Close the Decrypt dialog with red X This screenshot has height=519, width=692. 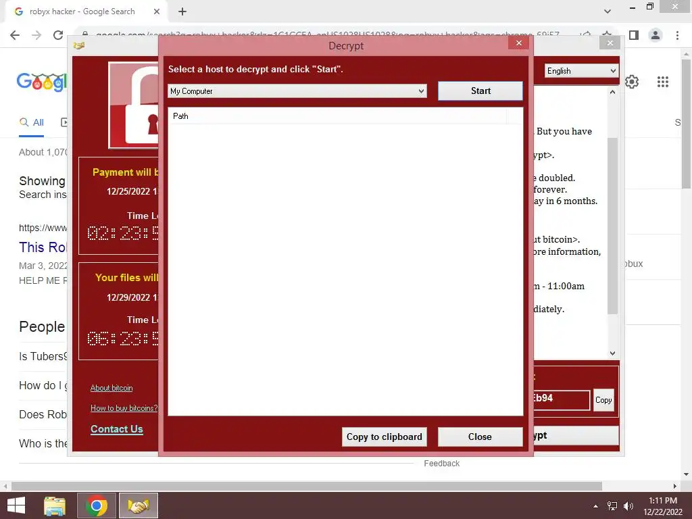tap(519, 43)
